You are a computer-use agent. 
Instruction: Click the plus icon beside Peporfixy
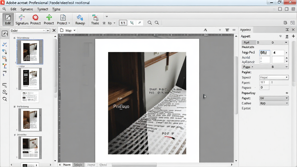click(x=287, y=93)
